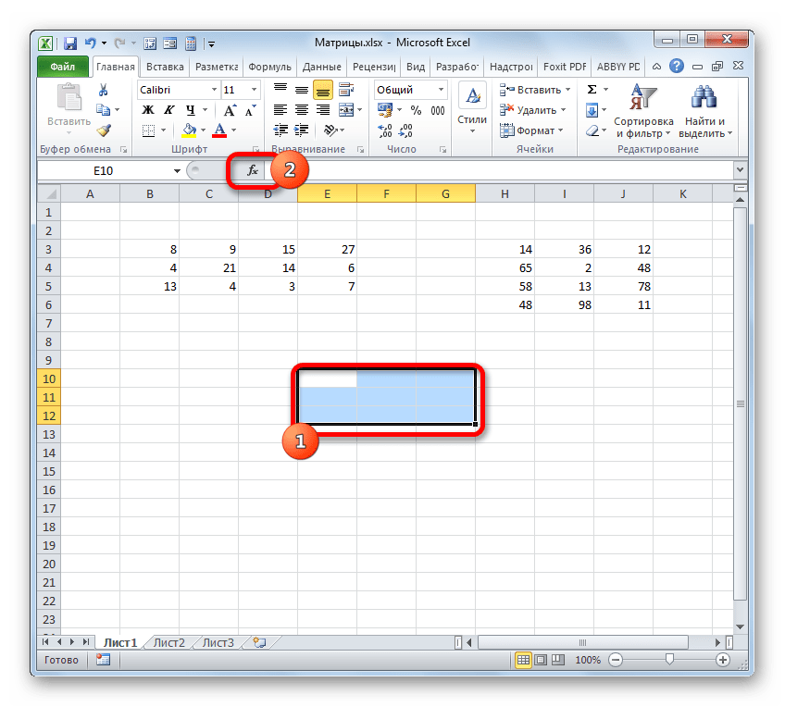785x707 pixels.
Task: Decrease decimal places
Action: click(x=405, y=130)
